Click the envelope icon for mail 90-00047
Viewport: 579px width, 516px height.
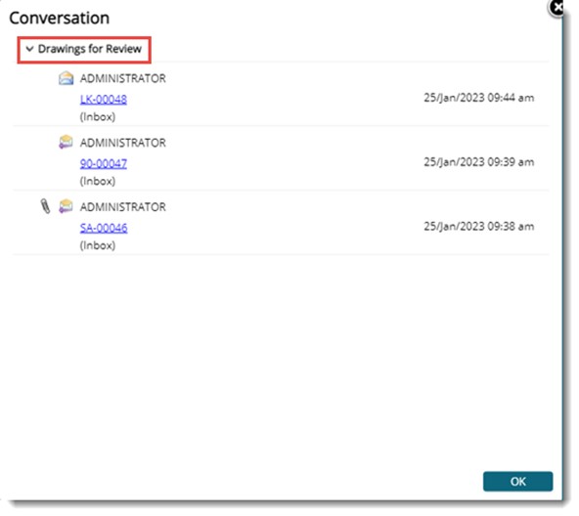tap(66, 142)
